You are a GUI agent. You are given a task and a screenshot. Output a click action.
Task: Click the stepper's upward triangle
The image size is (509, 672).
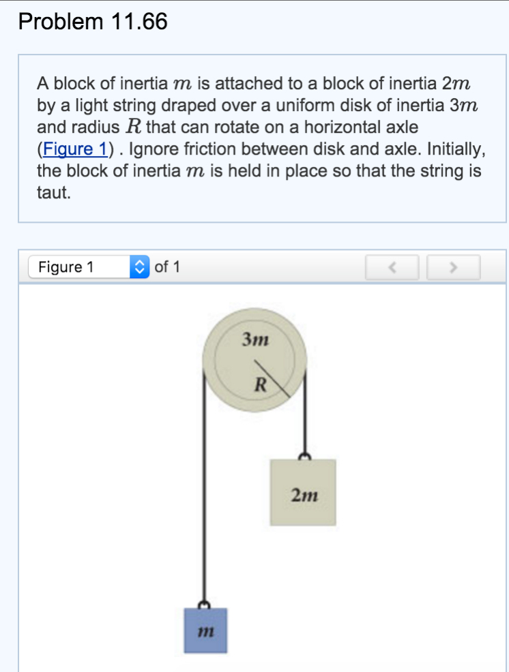(139, 263)
